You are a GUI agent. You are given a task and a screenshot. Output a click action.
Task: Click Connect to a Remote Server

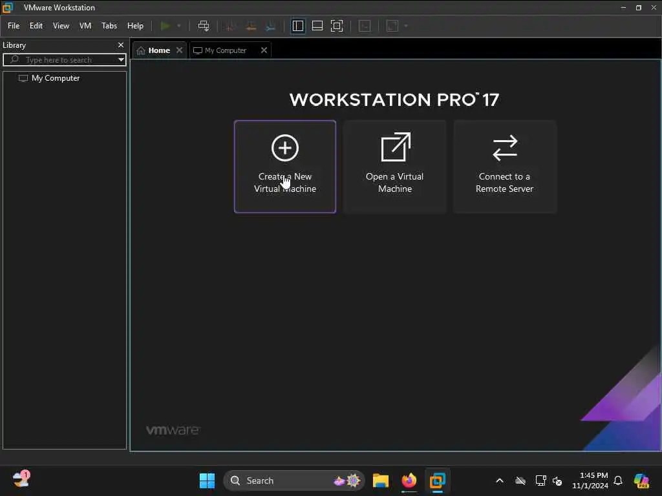click(x=504, y=167)
